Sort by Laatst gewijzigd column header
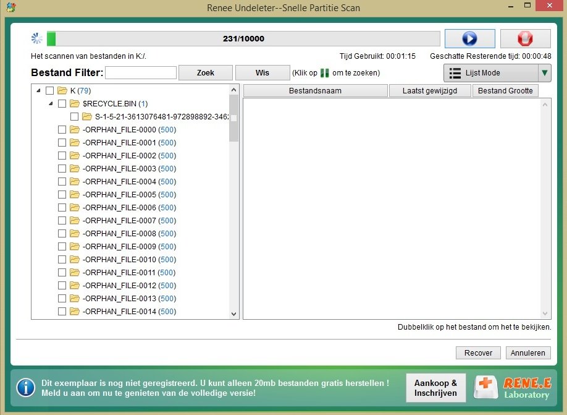 tap(429, 91)
